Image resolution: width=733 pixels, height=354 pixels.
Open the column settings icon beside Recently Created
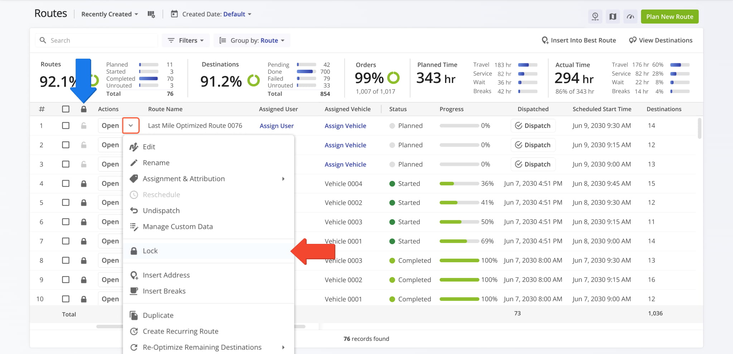tap(151, 14)
